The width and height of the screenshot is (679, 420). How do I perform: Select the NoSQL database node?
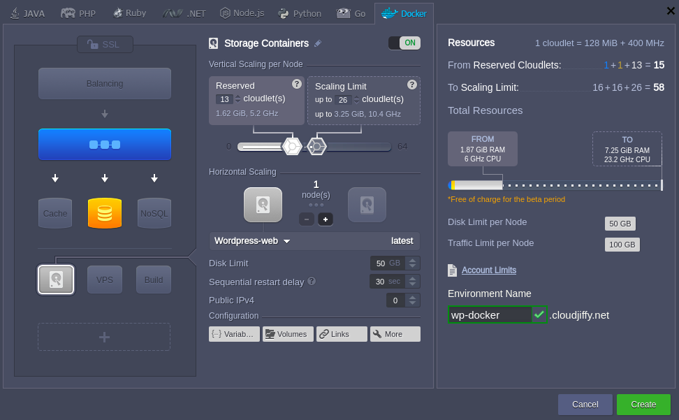(x=154, y=213)
